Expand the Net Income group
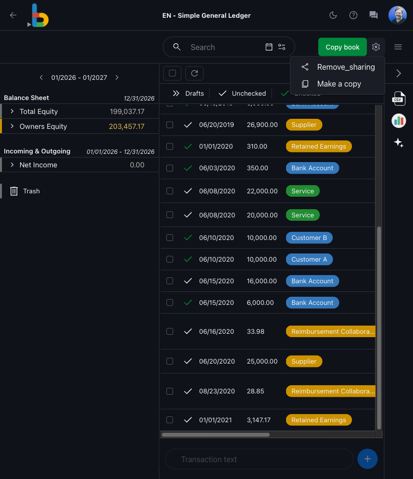Viewport: 413px width, 479px height. tap(12, 165)
